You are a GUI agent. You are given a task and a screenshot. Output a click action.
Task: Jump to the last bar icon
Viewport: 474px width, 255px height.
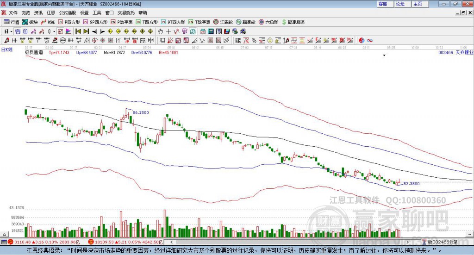(x=86, y=31)
